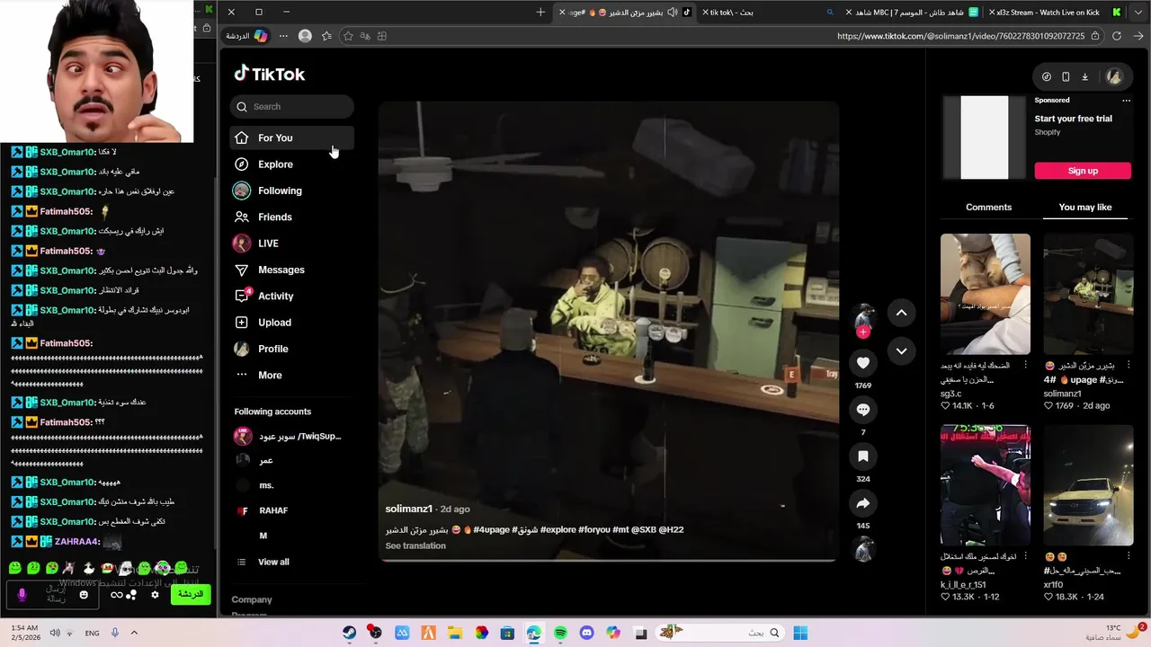Open Spotify from the taskbar
This screenshot has height=647, width=1151.
pos(560,633)
